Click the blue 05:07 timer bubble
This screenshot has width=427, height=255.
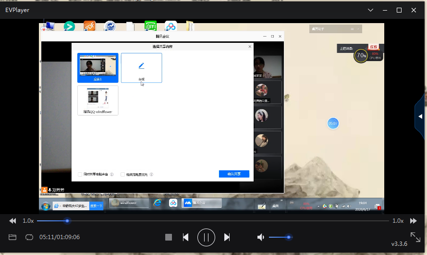click(x=333, y=123)
